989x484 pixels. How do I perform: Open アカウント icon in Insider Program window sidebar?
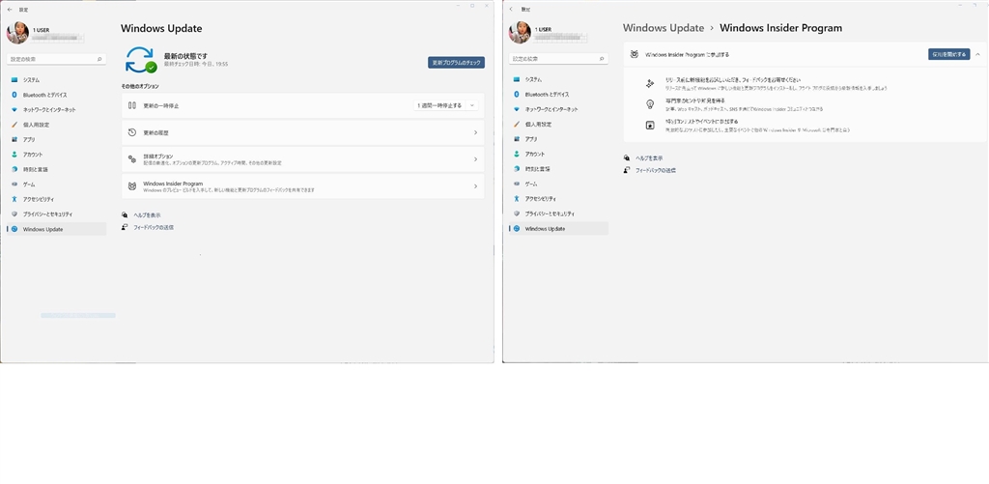pos(517,154)
